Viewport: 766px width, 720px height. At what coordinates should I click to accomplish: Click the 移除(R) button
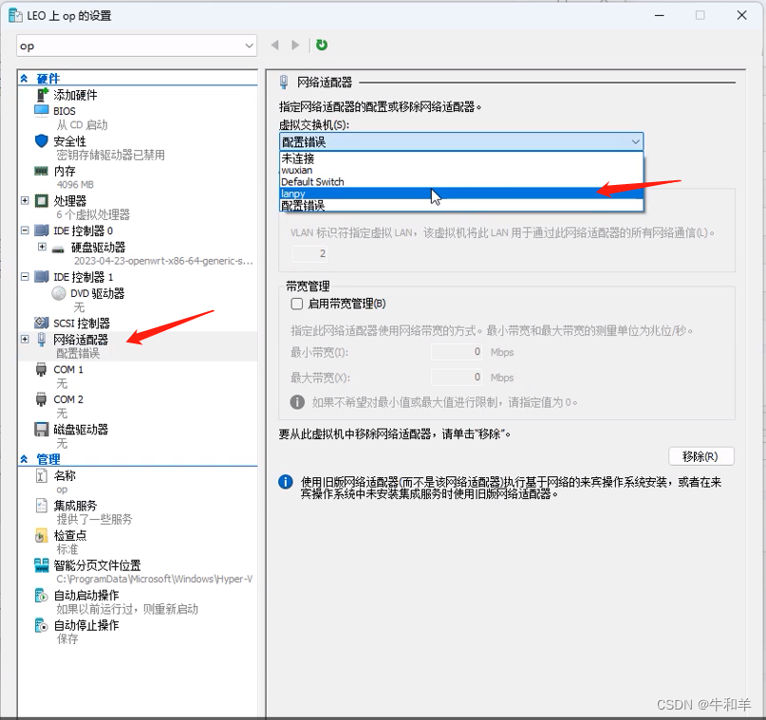pos(701,456)
